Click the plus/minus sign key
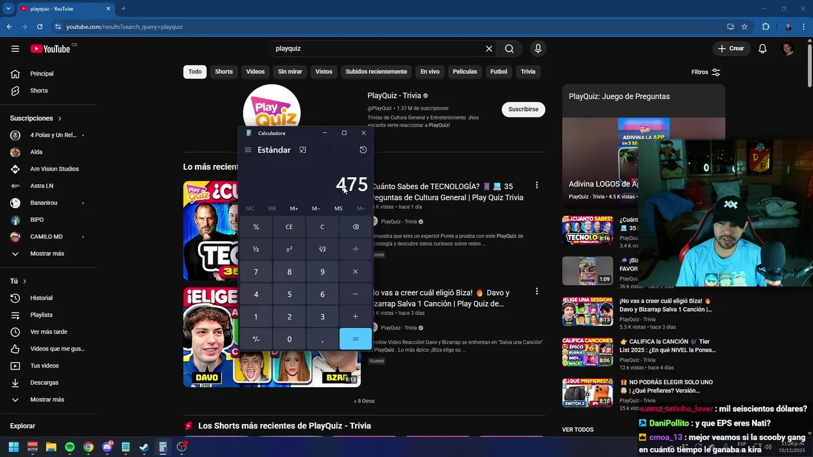Image resolution: width=813 pixels, height=457 pixels. (256, 339)
